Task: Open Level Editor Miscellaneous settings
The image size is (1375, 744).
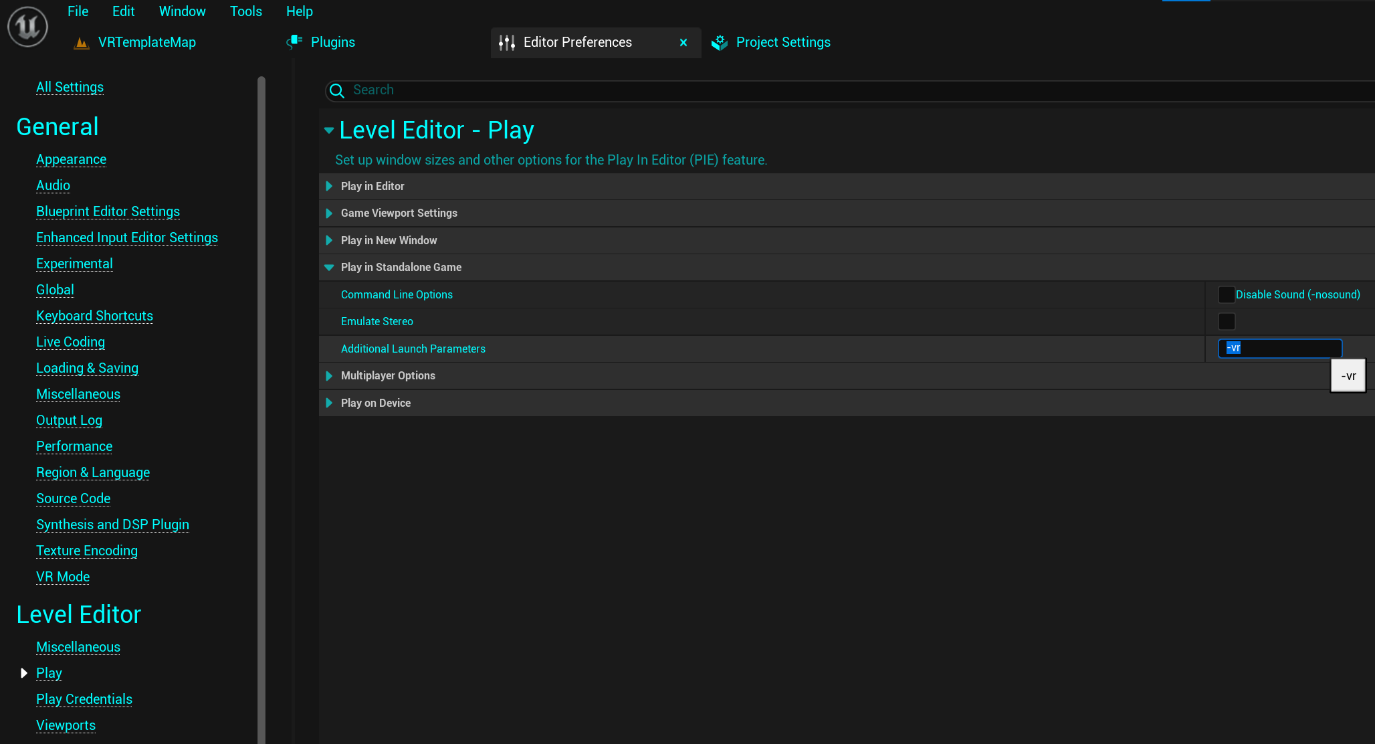Action: tap(78, 647)
